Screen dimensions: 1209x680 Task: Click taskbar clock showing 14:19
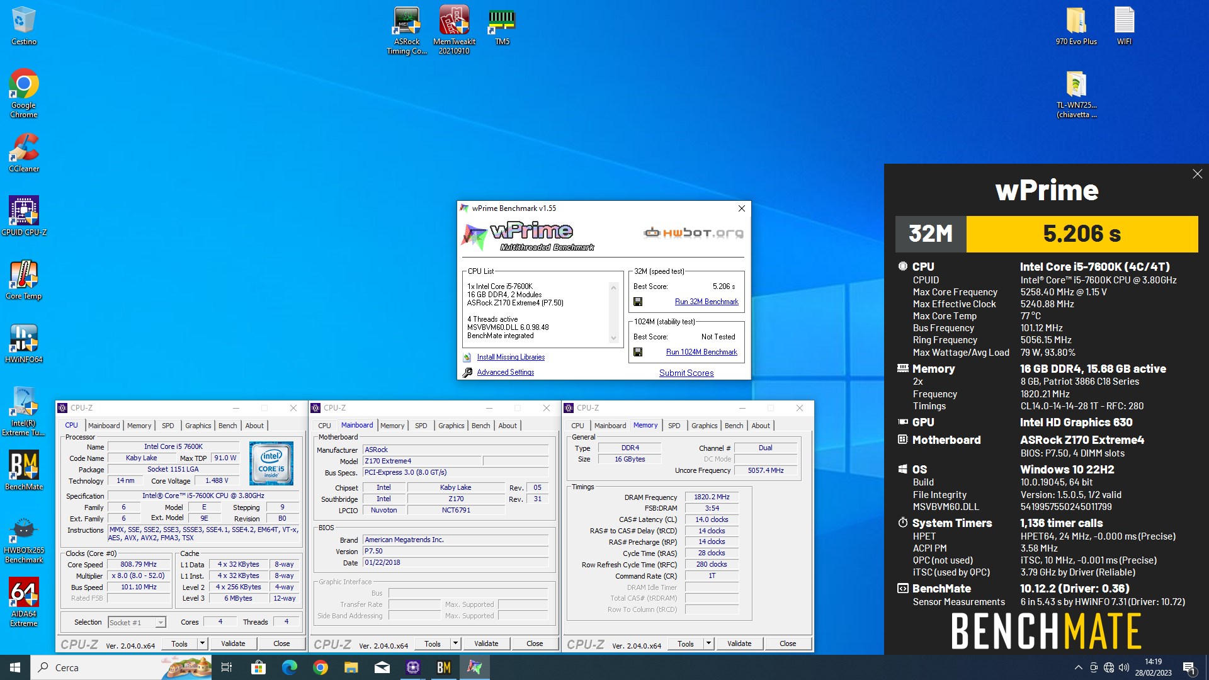1153,667
